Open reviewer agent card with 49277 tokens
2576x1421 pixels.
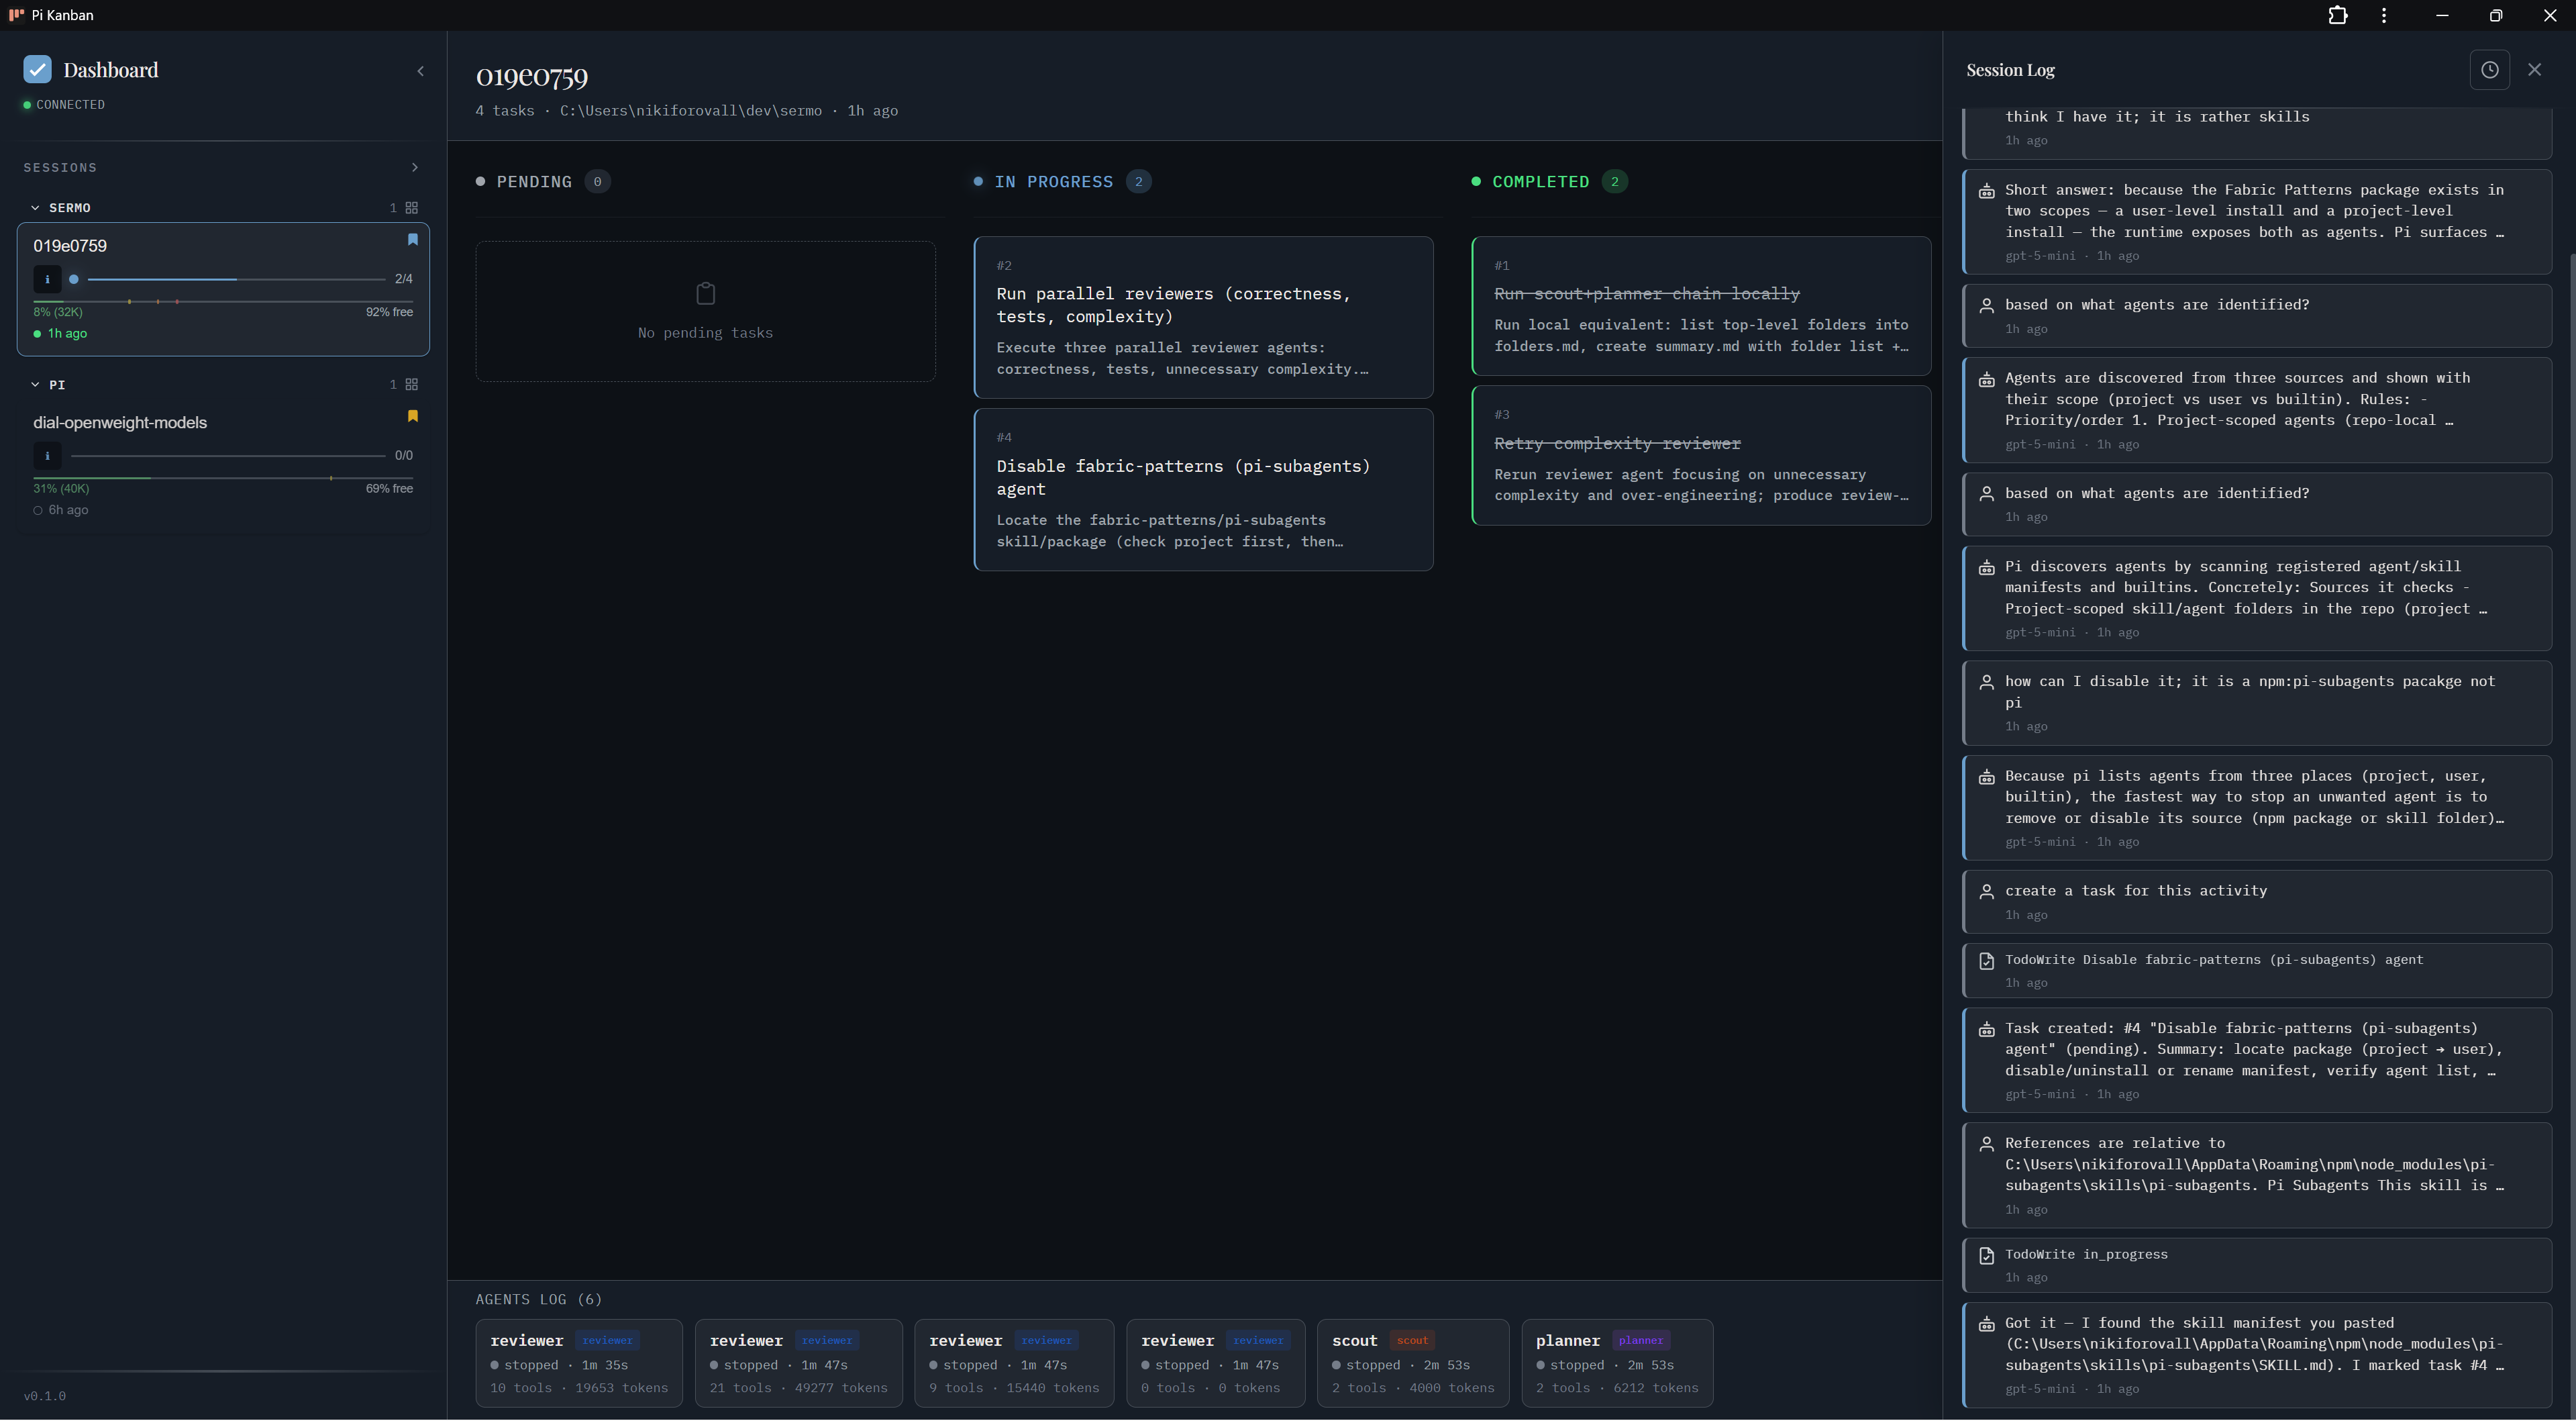(x=798, y=1364)
